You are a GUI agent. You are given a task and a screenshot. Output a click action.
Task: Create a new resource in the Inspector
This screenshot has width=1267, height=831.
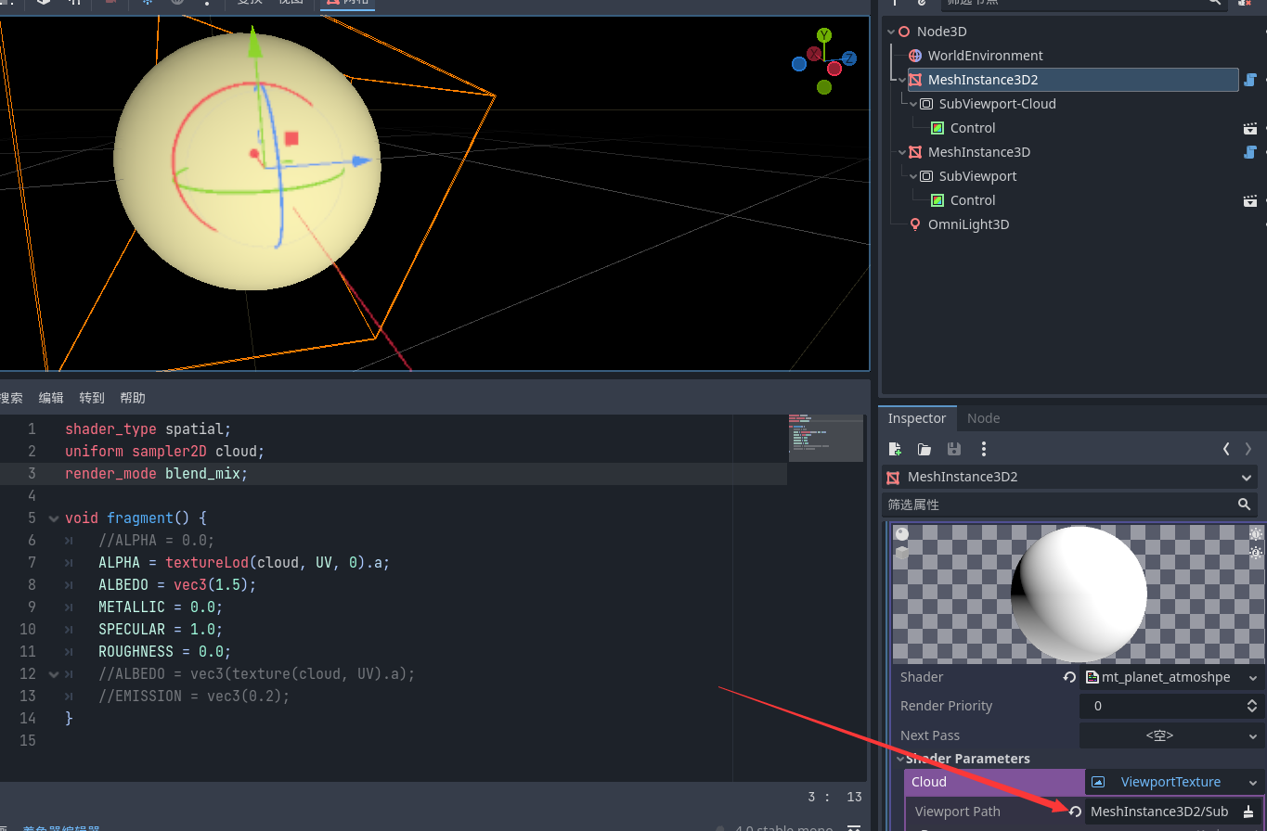(895, 449)
